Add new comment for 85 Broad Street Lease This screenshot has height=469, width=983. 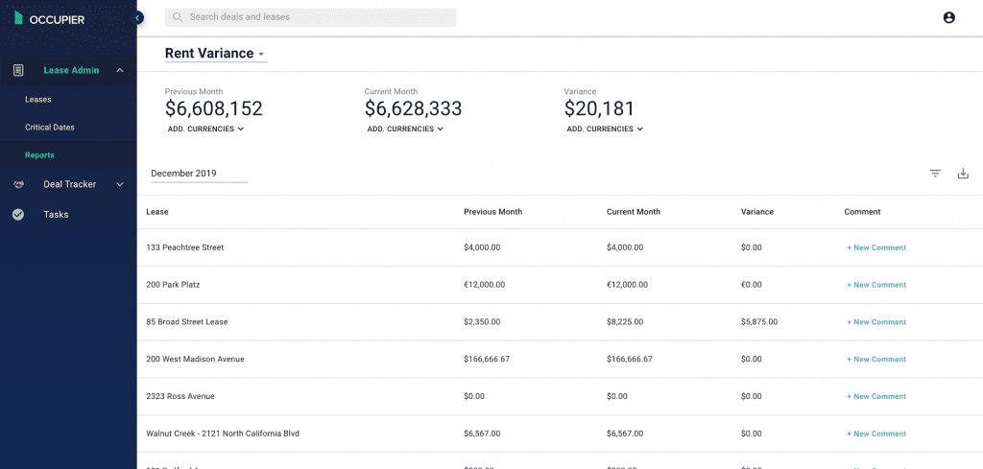[x=876, y=322]
